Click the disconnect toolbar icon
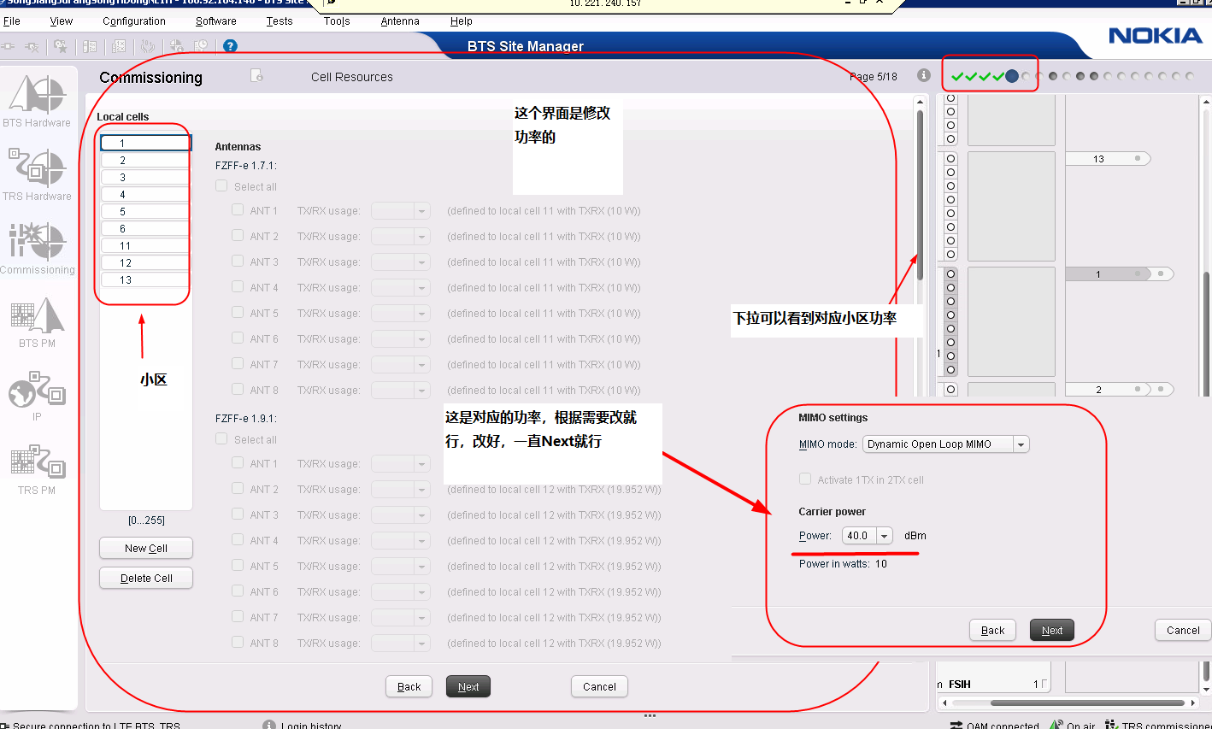Viewport: 1212px width, 729px height. point(32,46)
